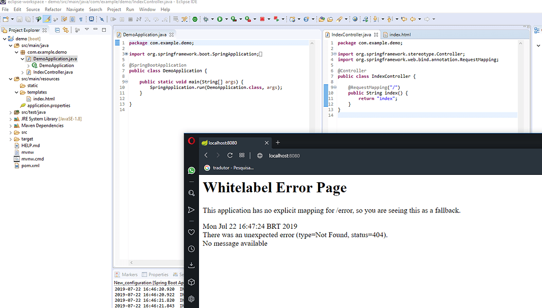
Task: Toggle Show Whitespace Characters in the editor
Action: [x=80, y=19]
